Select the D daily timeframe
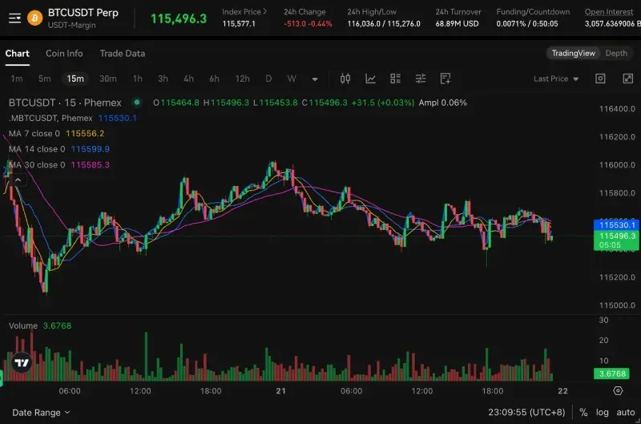The height and width of the screenshot is (424, 641). coord(268,79)
